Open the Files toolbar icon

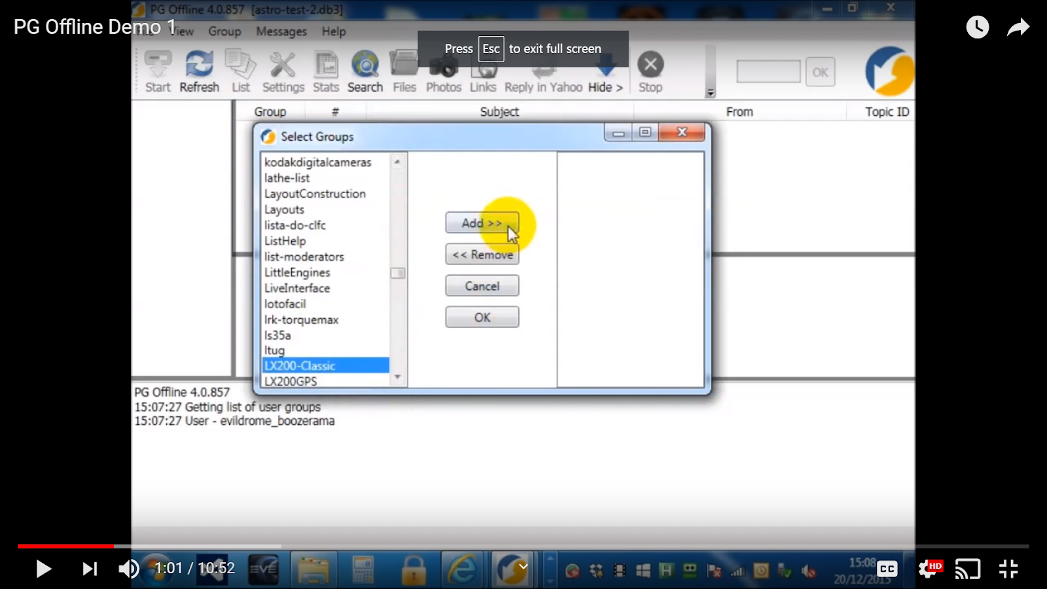tap(404, 71)
